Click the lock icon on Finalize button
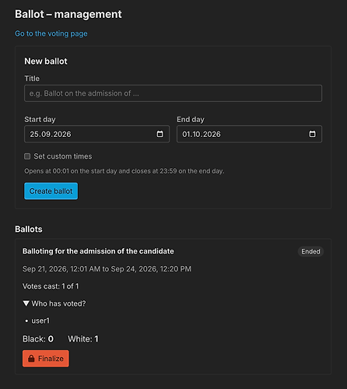The image size is (347, 389). 31,359
